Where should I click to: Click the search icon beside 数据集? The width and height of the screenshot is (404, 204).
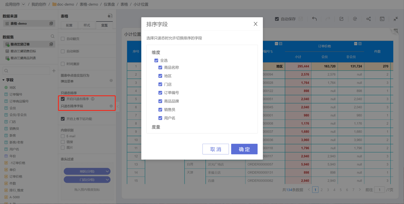click(x=52, y=36)
